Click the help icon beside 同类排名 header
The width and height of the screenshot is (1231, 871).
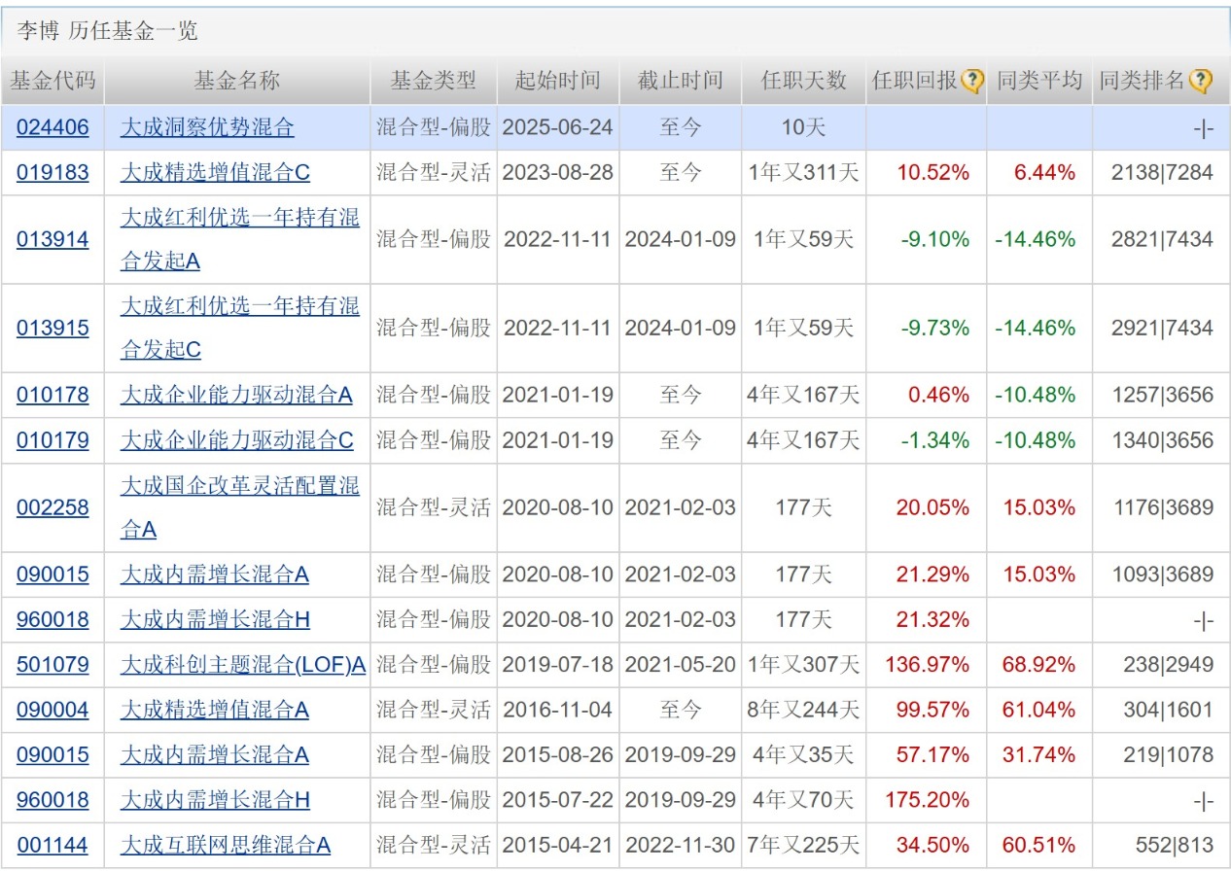(x=1201, y=82)
